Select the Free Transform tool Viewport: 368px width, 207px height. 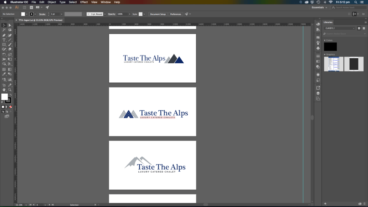pos(10,59)
